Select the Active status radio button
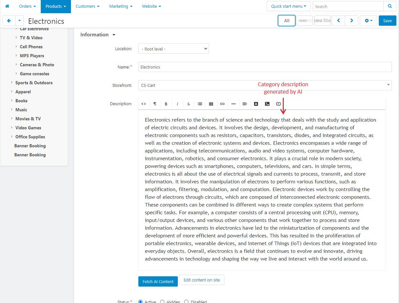 click(140, 302)
